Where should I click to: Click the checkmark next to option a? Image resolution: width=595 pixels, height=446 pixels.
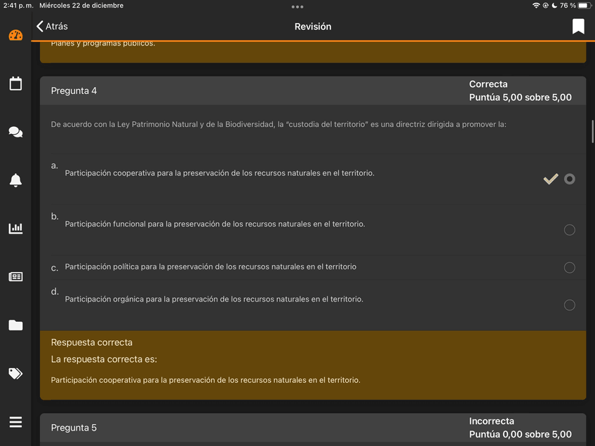tap(551, 179)
